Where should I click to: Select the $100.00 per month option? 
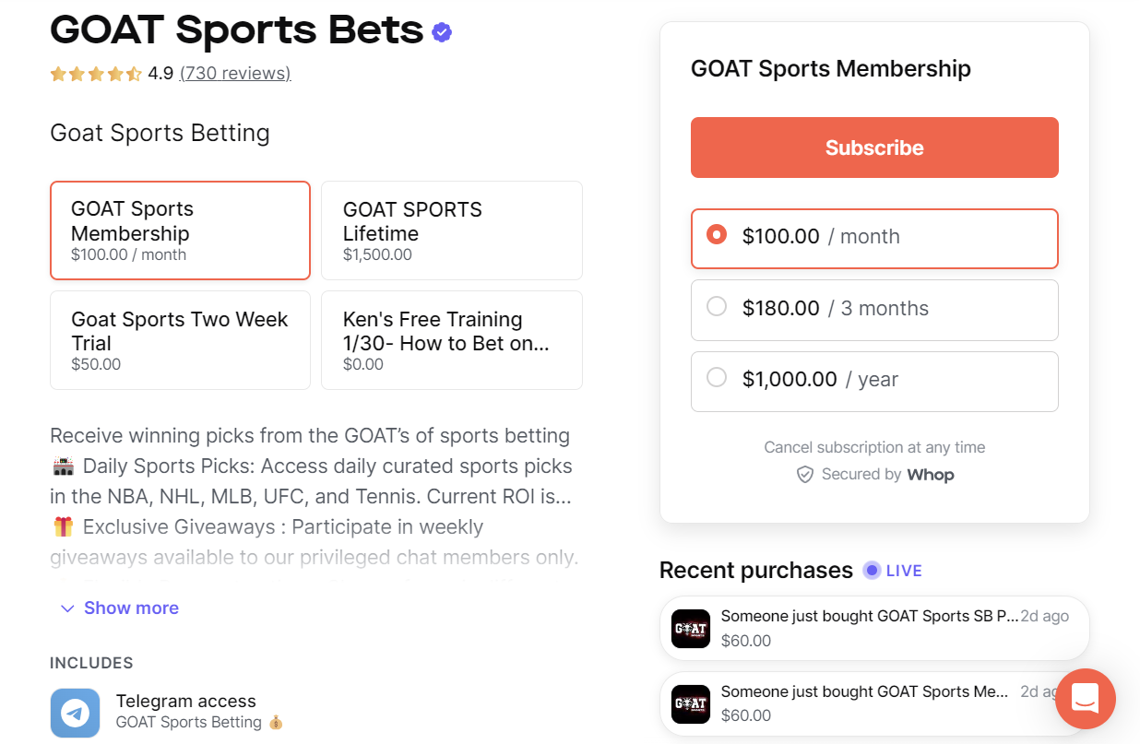[x=874, y=238]
